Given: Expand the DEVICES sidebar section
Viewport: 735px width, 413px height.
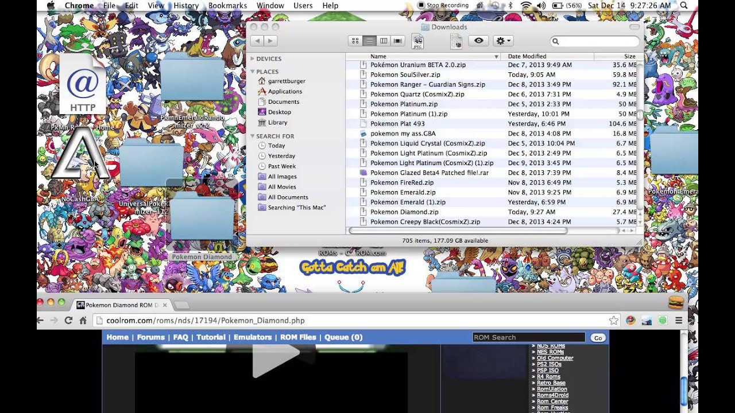Looking at the screenshot, I should pyautogui.click(x=253, y=59).
